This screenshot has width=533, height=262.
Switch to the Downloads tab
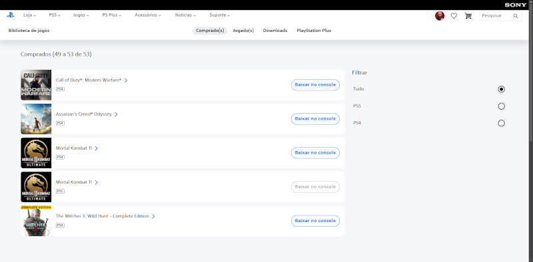pos(275,31)
